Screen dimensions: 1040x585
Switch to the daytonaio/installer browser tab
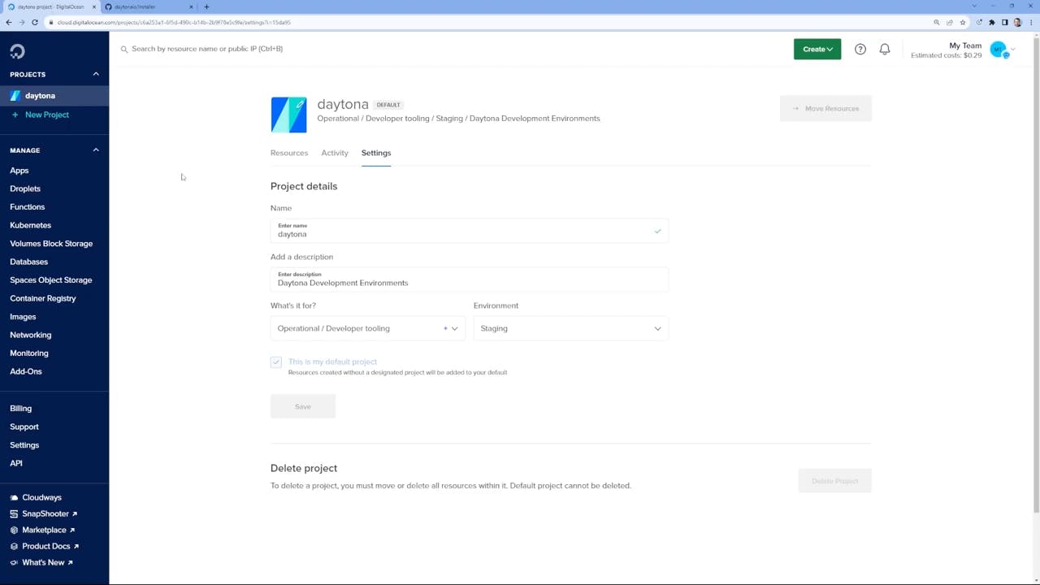(149, 6)
